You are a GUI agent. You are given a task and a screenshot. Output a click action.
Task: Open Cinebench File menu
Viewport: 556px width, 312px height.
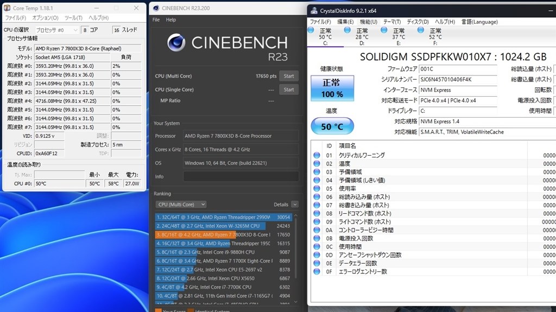pos(156,20)
